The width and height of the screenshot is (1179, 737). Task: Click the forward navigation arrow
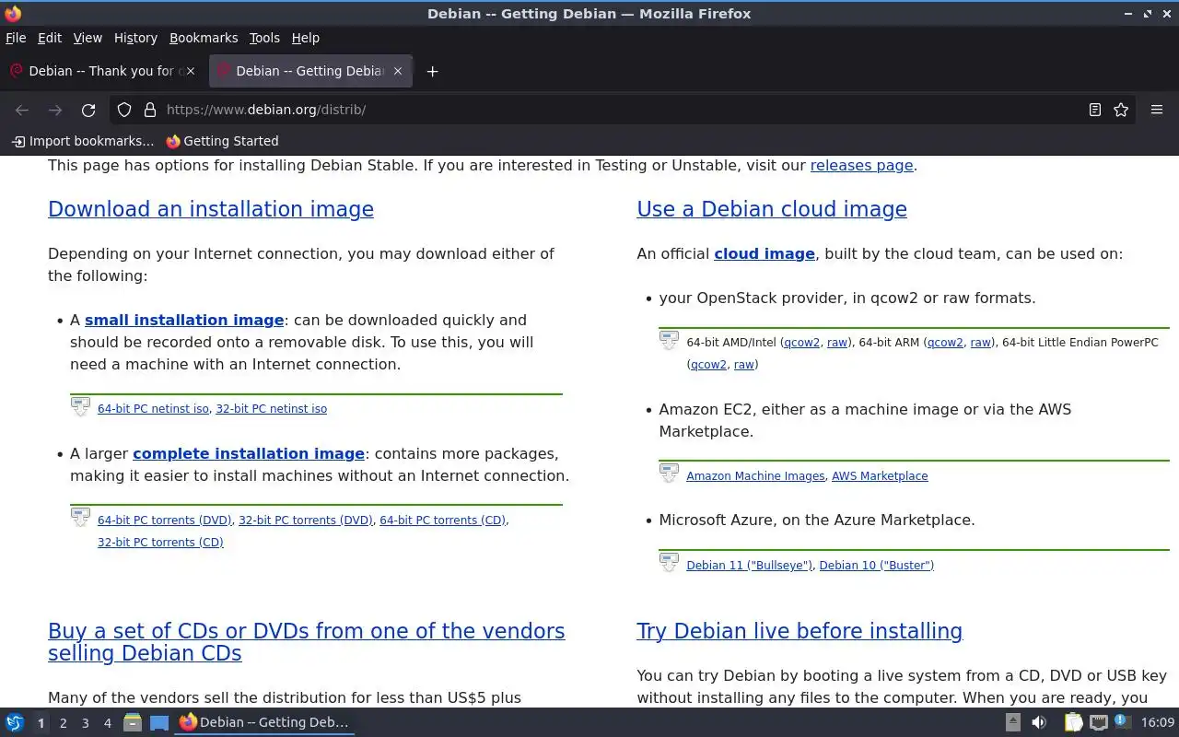pyautogui.click(x=55, y=110)
